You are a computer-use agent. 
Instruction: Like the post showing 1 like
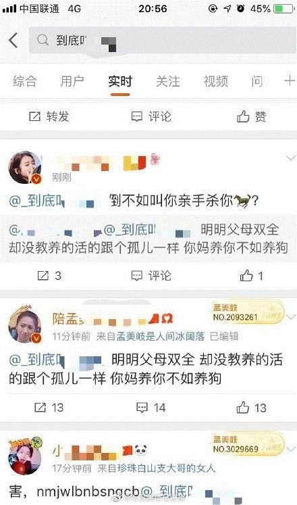tap(252, 276)
